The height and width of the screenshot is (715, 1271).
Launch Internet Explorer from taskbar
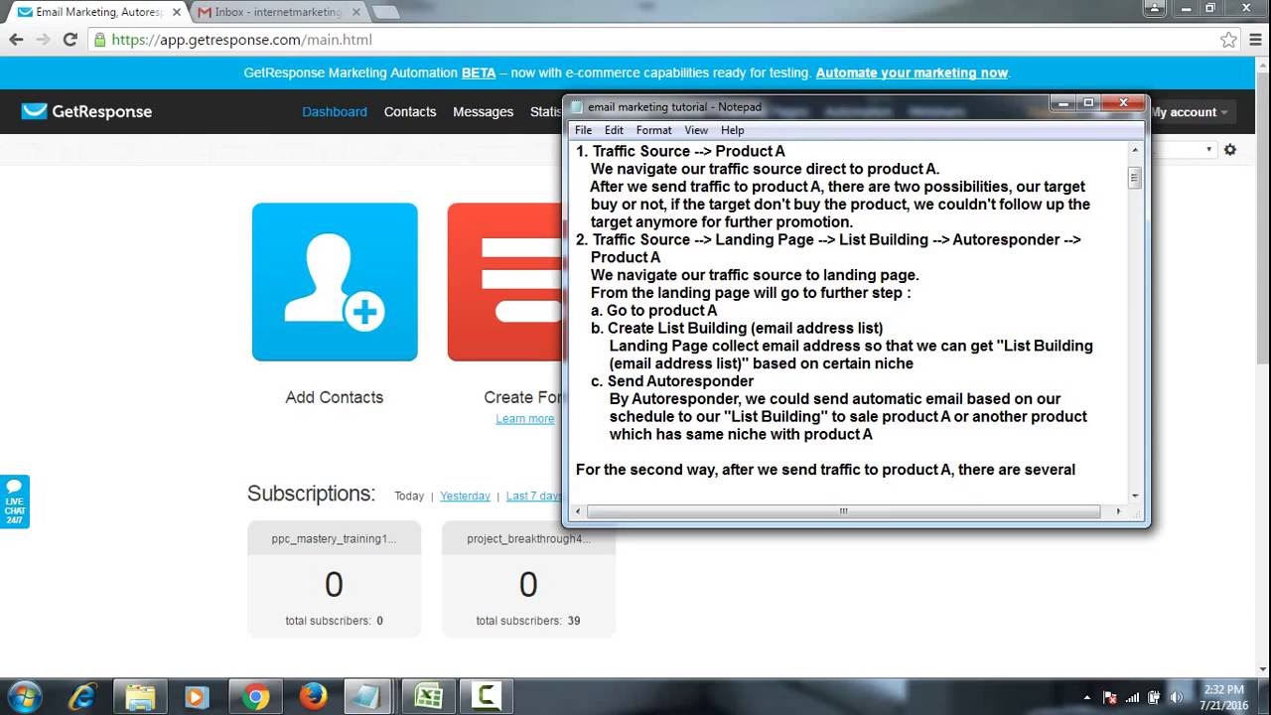click(82, 697)
